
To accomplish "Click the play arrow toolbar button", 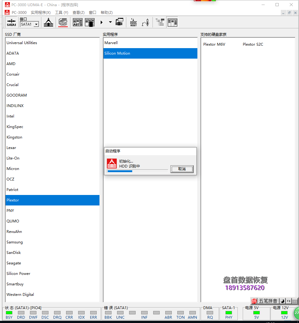I will pyautogui.click(x=101, y=22).
